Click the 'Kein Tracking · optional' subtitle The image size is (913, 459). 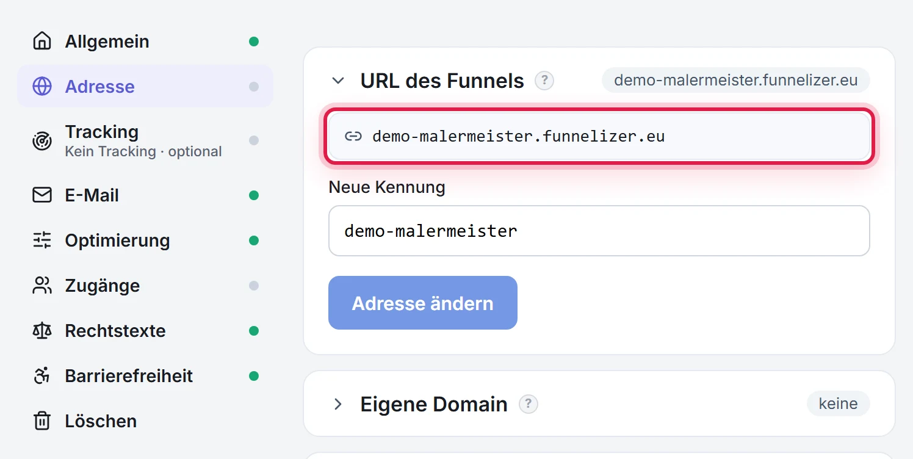pos(143,151)
